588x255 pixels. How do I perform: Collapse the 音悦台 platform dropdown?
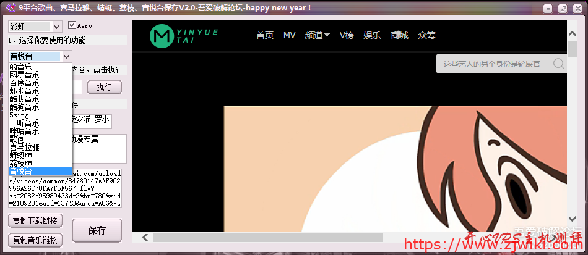coord(67,56)
